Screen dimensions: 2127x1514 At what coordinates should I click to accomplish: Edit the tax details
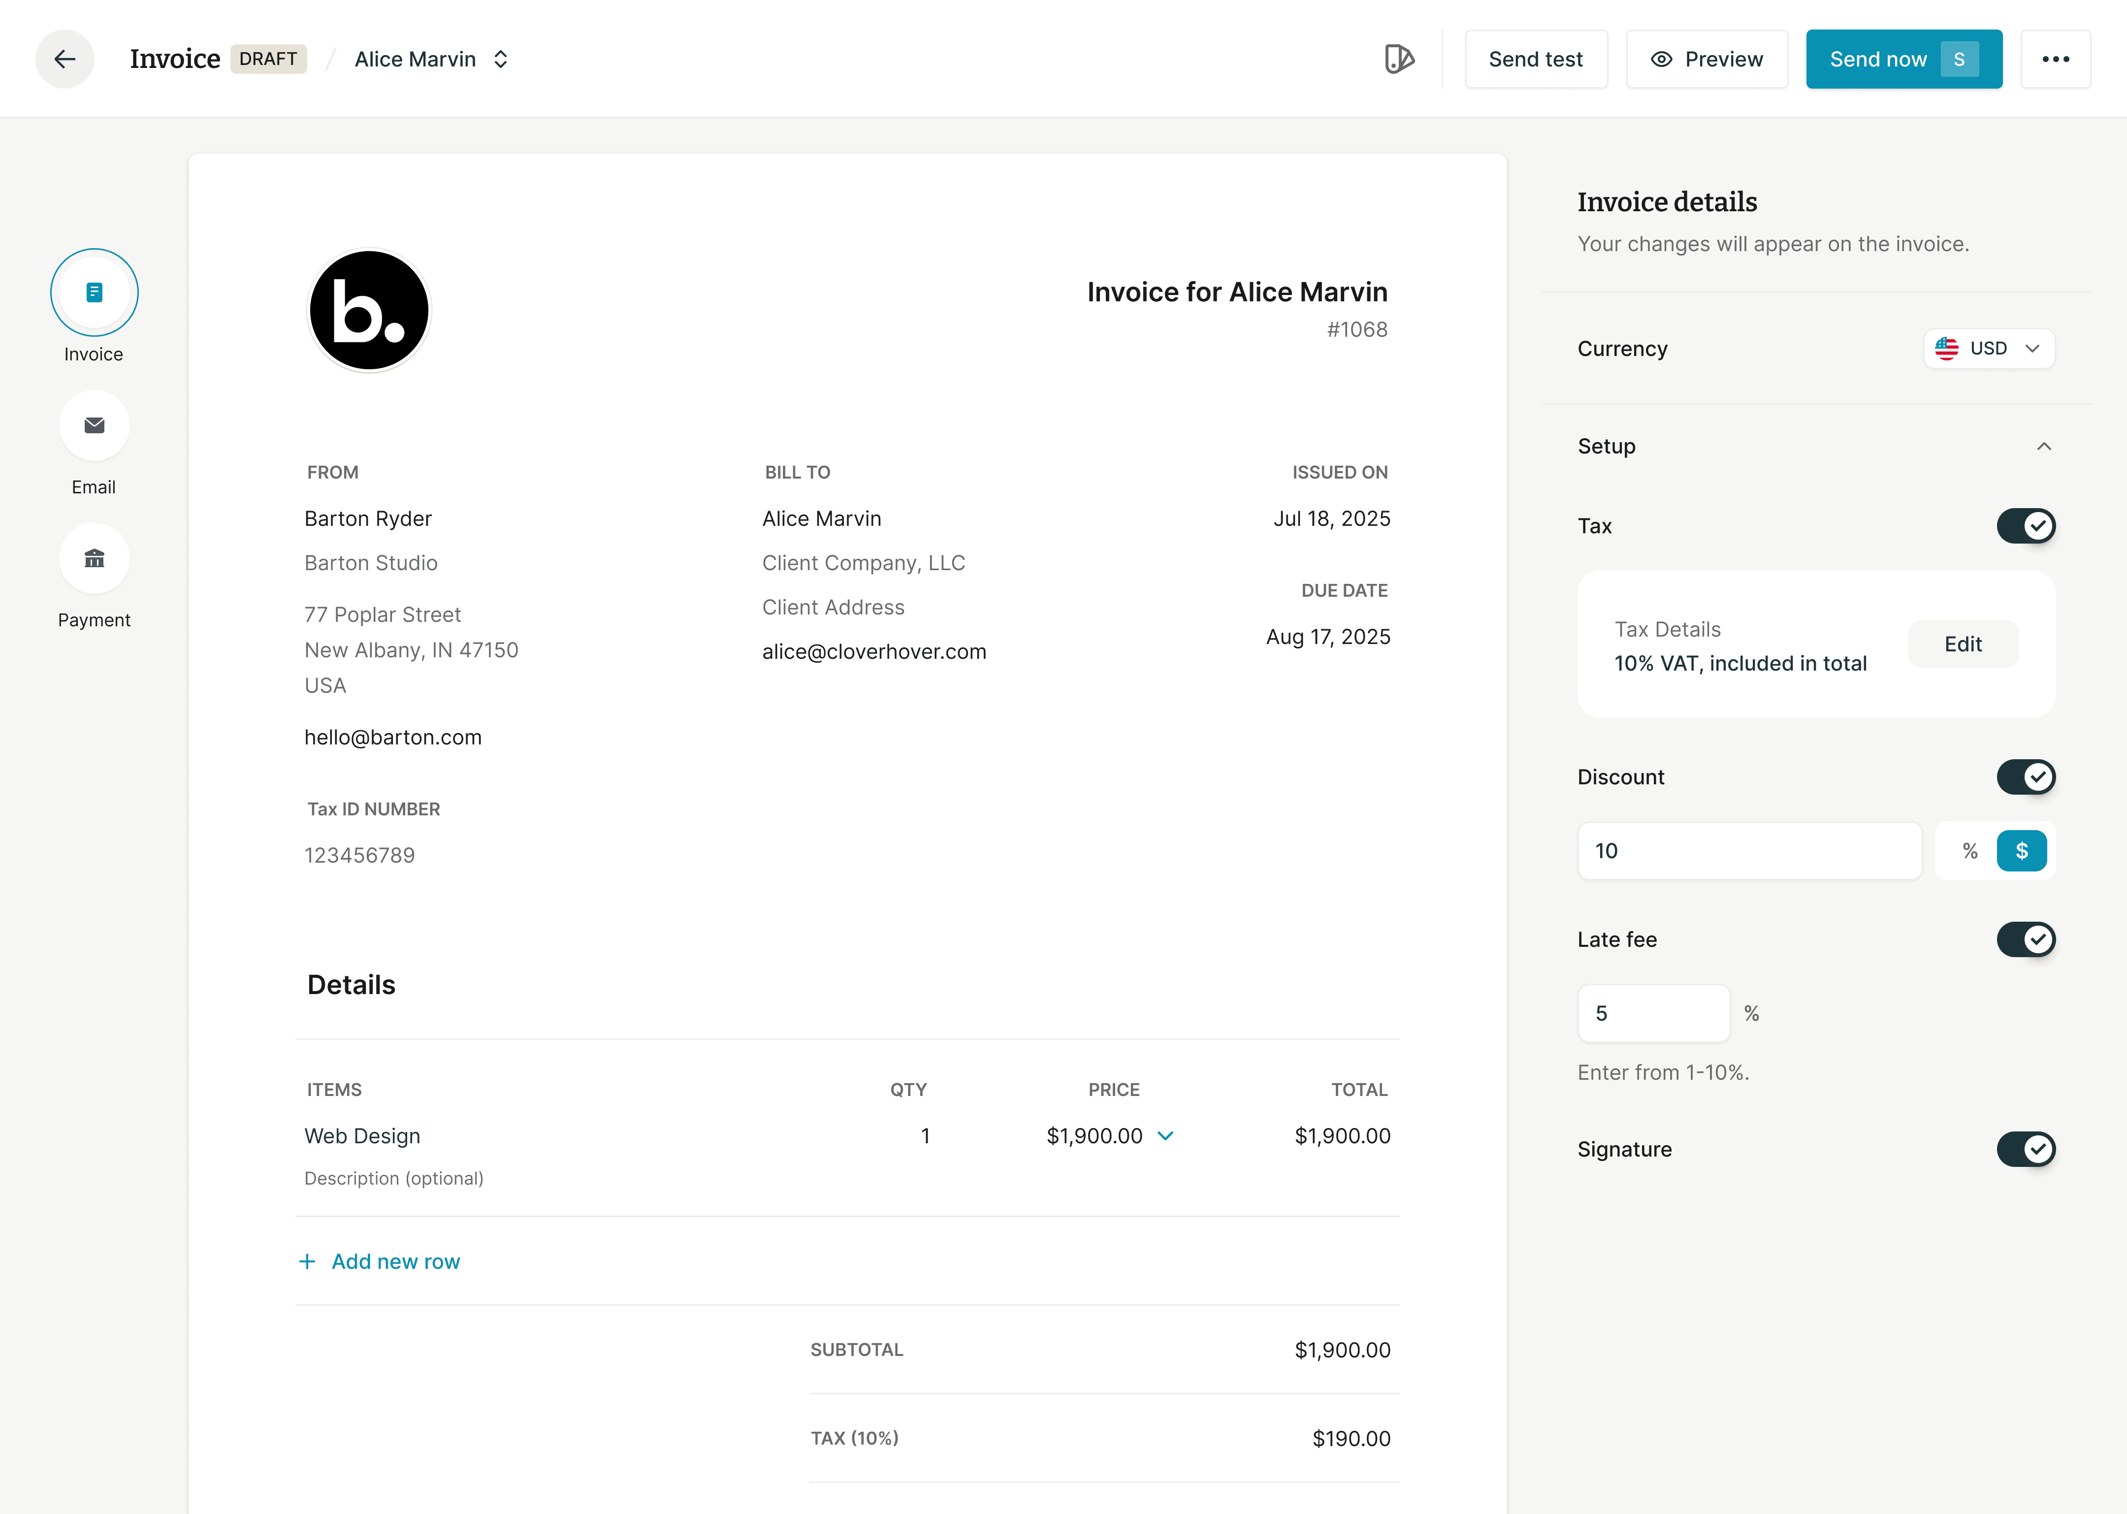tap(1963, 644)
